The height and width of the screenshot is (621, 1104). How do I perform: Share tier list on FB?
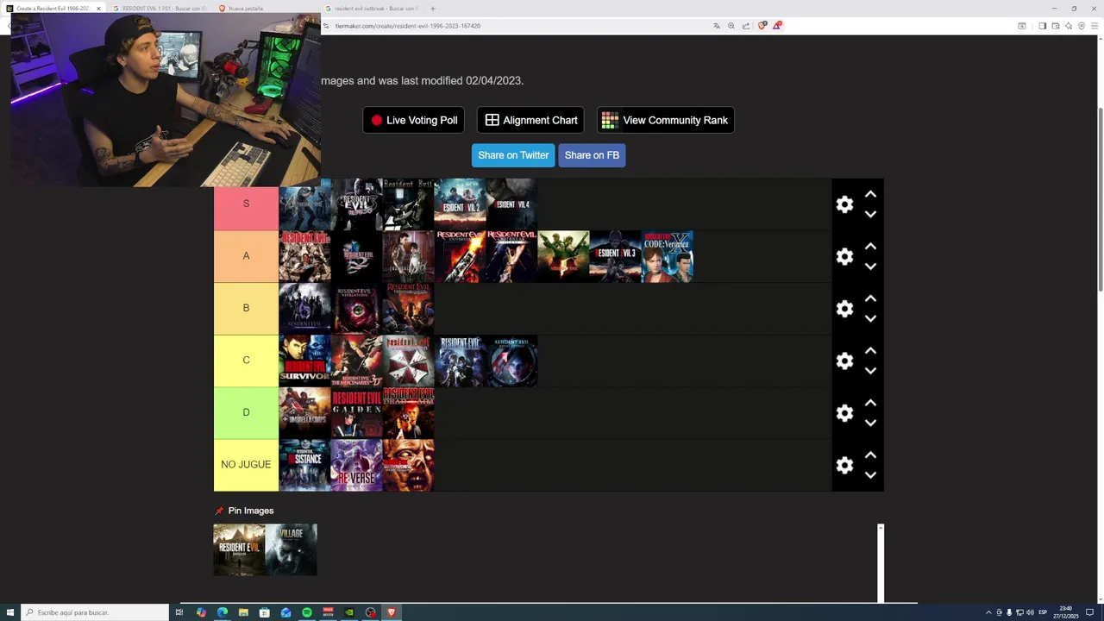coord(592,155)
